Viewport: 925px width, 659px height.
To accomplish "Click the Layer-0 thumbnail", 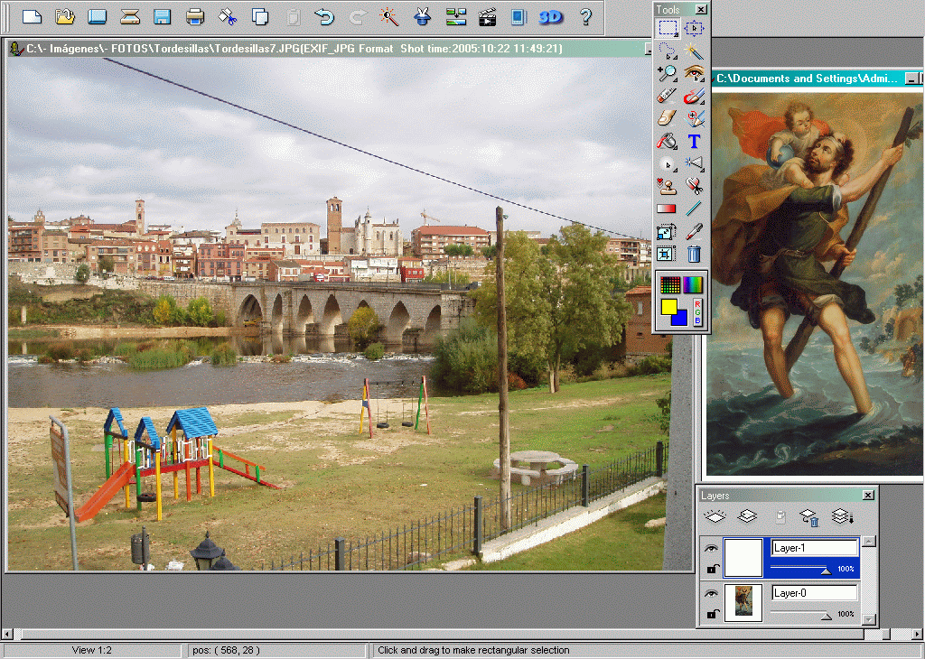I will pyautogui.click(x=743, y=603).
